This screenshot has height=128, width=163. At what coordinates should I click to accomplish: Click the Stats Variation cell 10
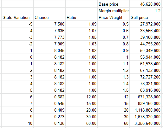click(17, 123)
